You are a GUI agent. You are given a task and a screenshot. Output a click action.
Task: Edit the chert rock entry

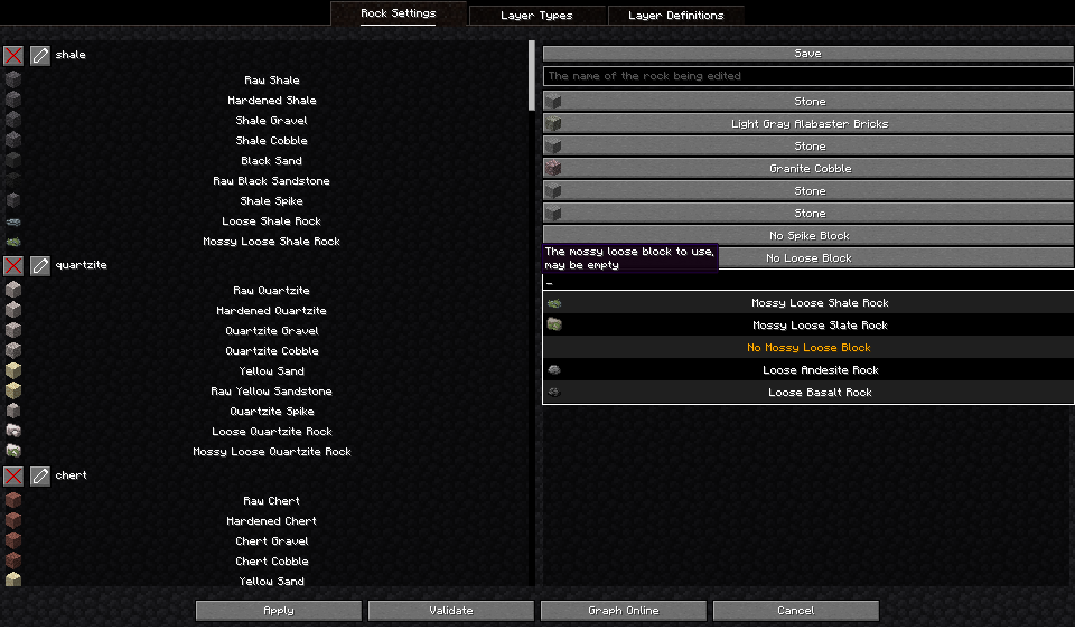40,476
